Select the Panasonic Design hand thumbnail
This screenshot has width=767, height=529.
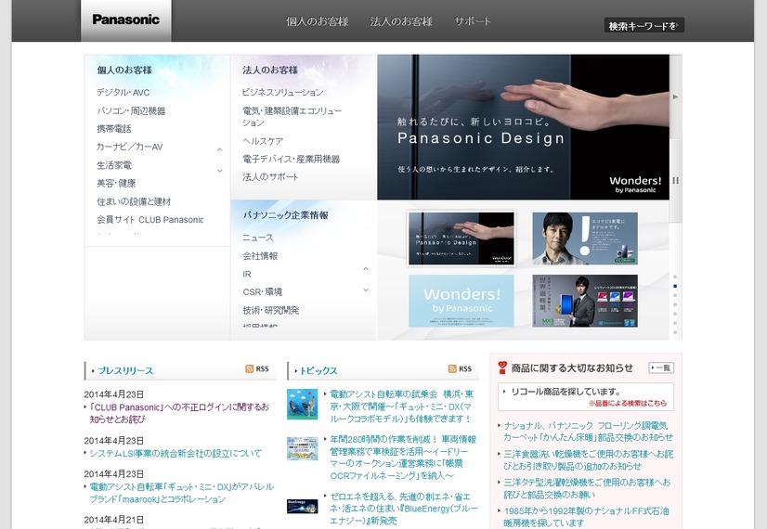click(x=461, y=239)
